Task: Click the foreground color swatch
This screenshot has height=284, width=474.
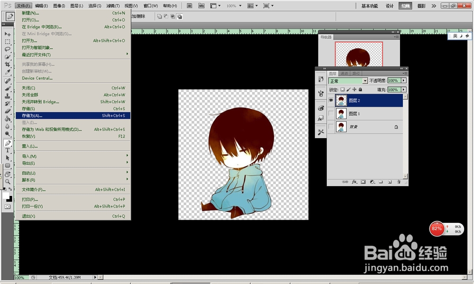Action: pos(6,195)
